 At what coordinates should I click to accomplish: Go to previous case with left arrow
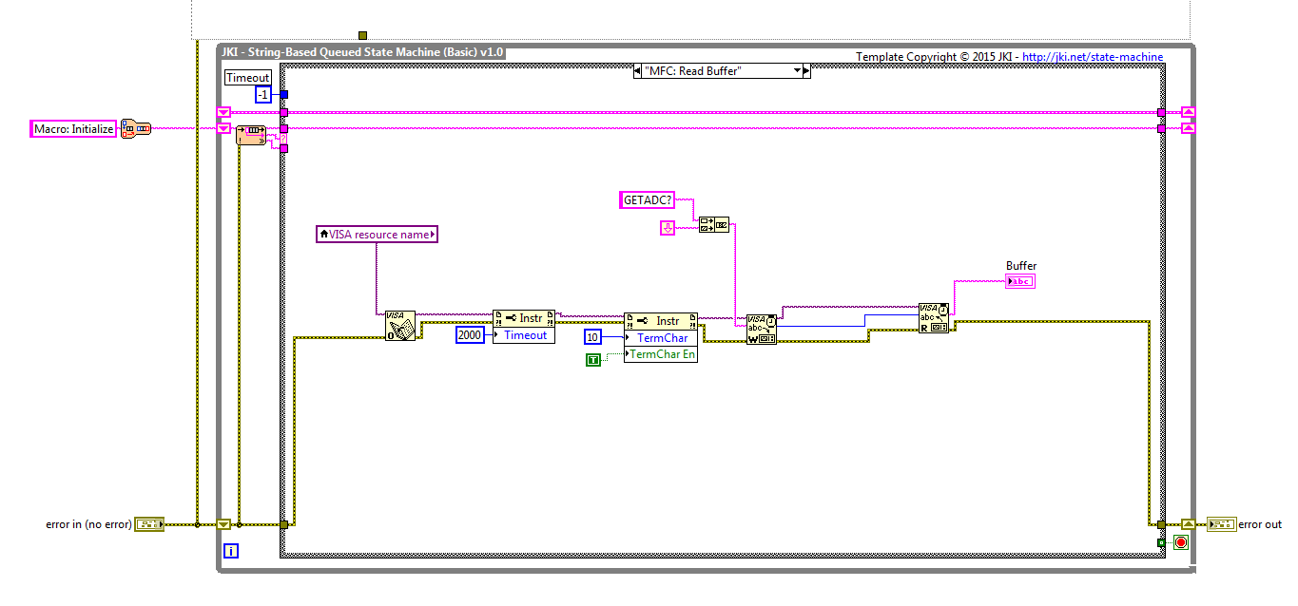point(638,71)
